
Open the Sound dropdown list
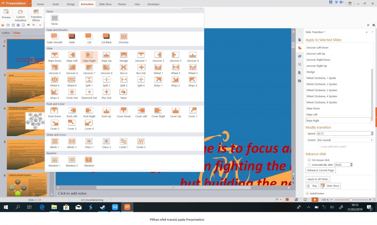pyautogui.click(x=372, y=140)
